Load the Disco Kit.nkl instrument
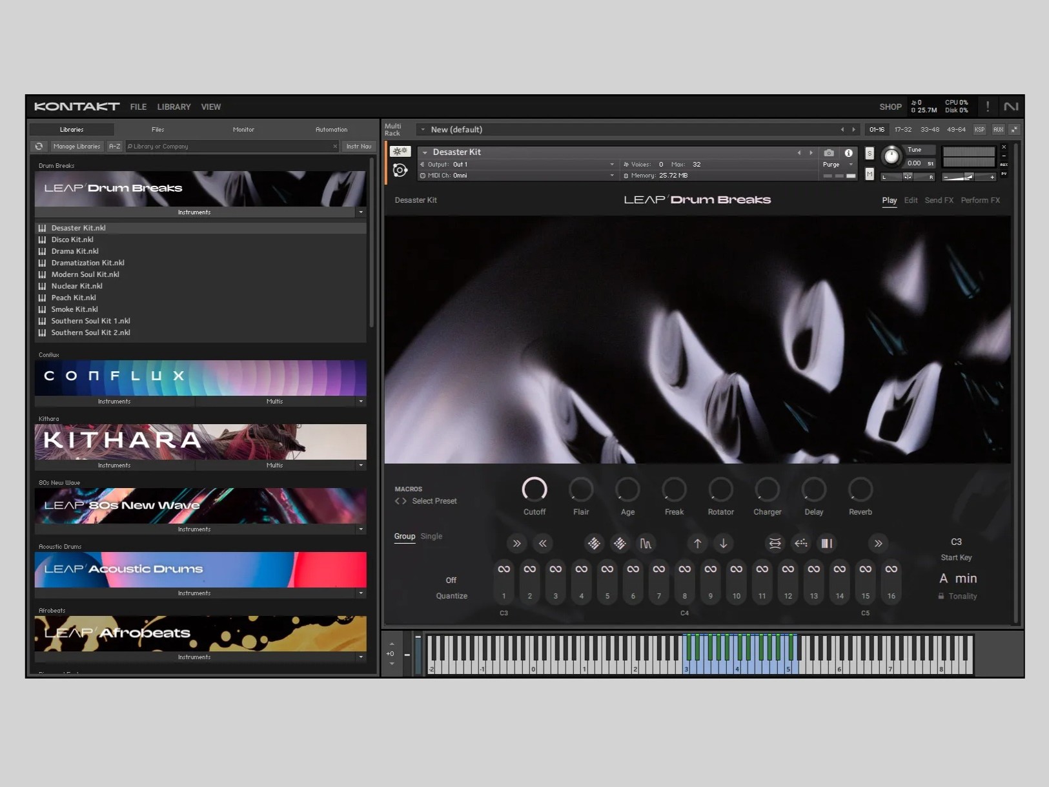1049x787 pixels. (x=72, y=240)
